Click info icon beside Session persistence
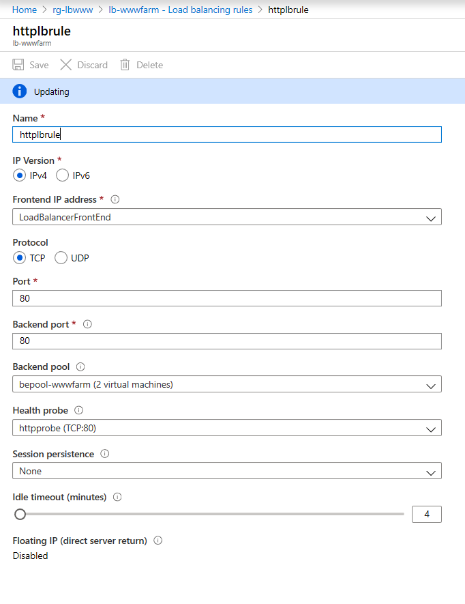This screenshot has height=604, width=465. (x=105, y=453)
